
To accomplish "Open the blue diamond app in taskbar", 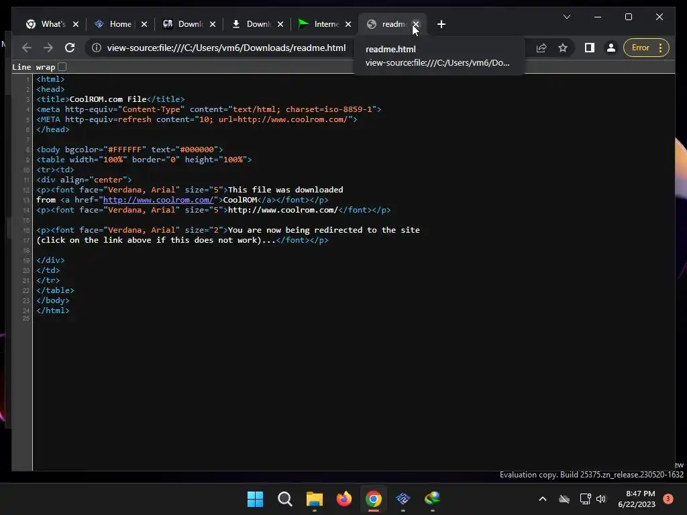I will click(x=403, y=499).
